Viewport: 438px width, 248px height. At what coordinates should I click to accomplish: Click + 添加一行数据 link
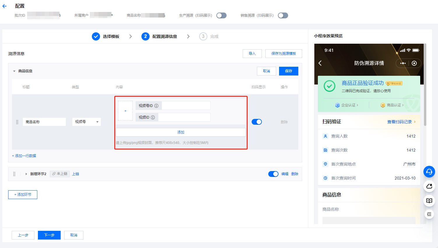[x=24, y=156]
